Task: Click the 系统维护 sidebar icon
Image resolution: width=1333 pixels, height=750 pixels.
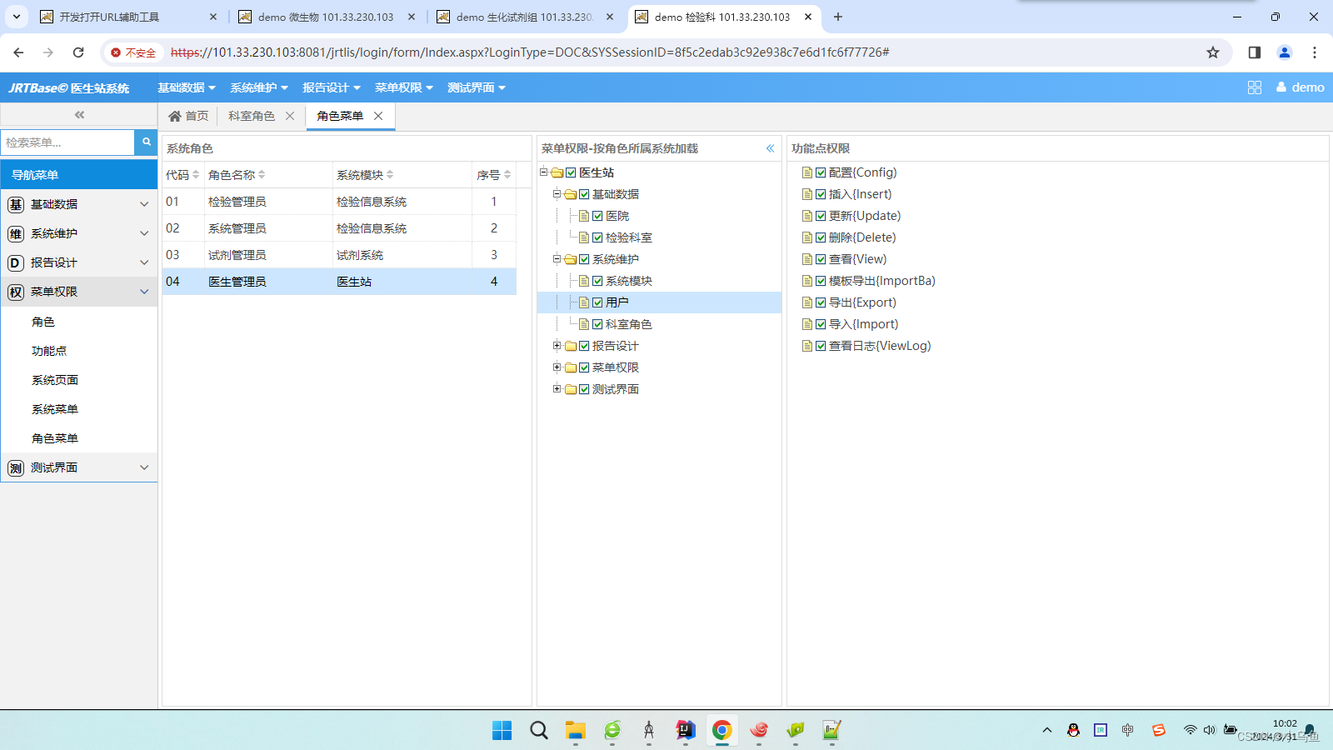Action: point(16,233)
